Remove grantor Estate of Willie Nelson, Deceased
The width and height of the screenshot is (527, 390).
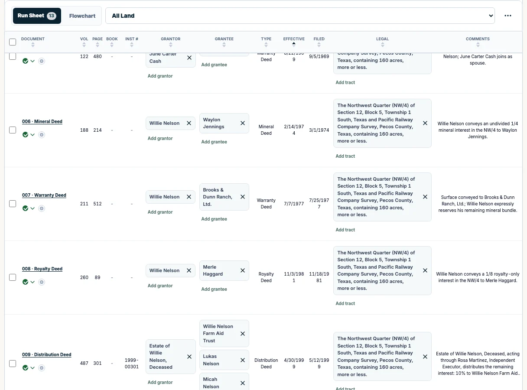click(x=189, y=357)
